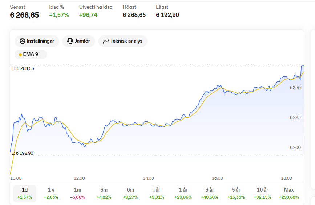Click the Lägst value 6 192,90

click(167, 15)
